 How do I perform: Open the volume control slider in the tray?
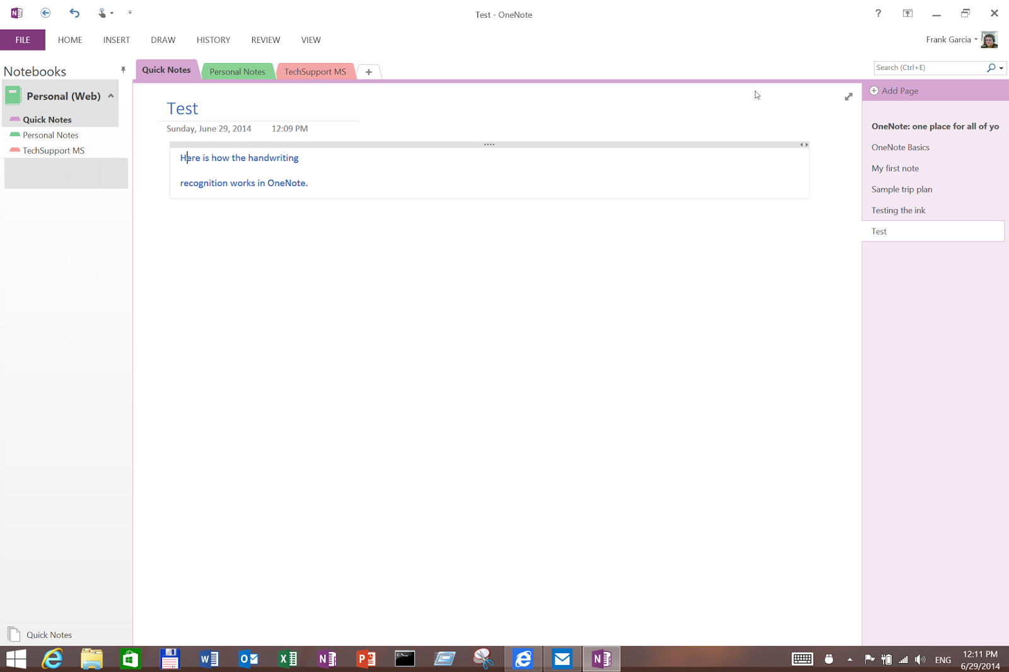(x=919, y=659)
